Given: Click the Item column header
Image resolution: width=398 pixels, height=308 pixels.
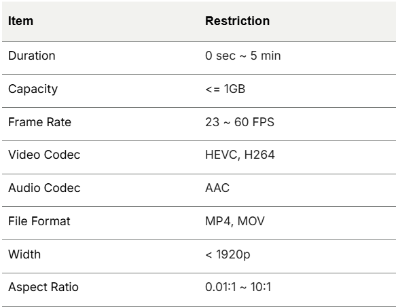Looking at the screenshot, I should [20, 21].
